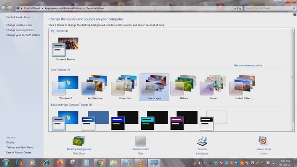
Task: Select the Landscapes theme
Action: point(154,87)
